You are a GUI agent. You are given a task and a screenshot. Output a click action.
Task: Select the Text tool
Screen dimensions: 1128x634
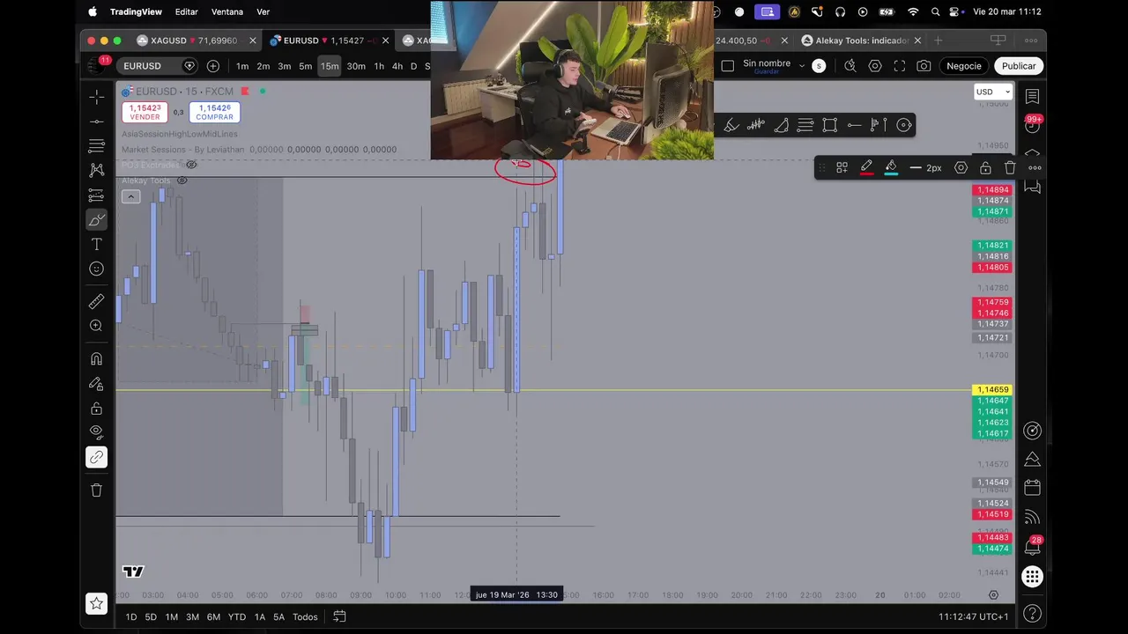[x=97, y=244]
